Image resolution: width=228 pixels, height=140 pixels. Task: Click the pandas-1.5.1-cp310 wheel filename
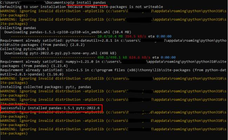tap(70, 32)
